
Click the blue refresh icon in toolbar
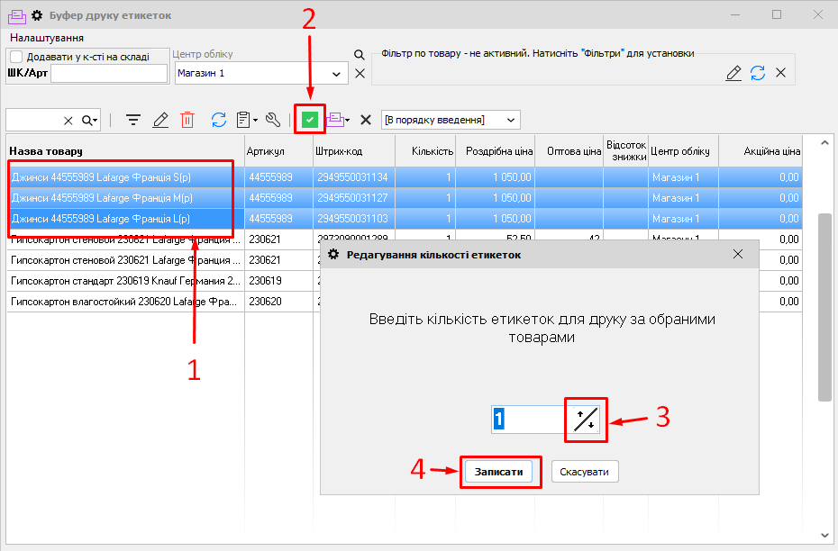219,120
